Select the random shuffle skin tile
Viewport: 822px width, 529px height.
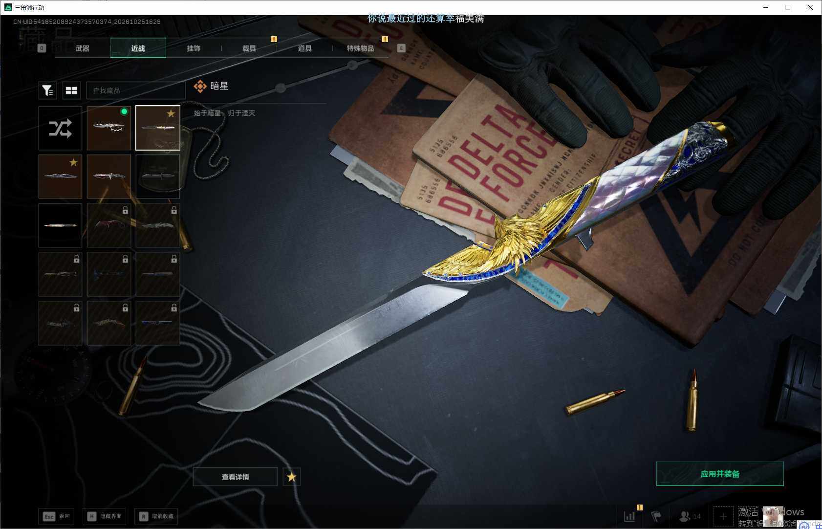point(60,128)
